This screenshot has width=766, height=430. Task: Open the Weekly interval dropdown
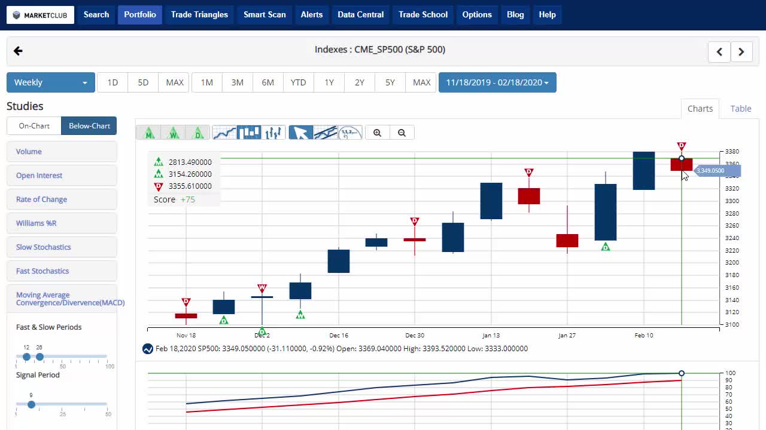tap(51, 82)
